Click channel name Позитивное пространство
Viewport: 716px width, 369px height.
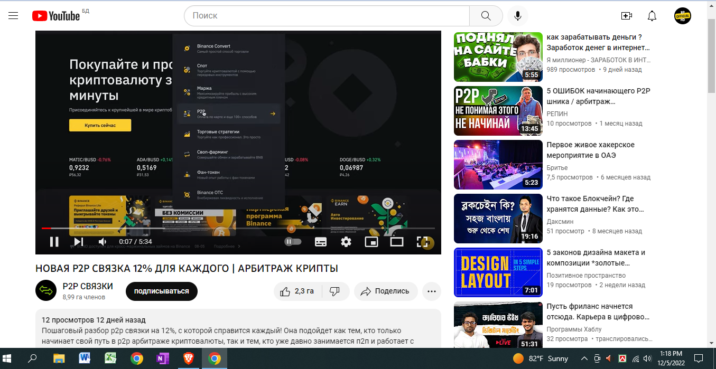pos(586,275)
